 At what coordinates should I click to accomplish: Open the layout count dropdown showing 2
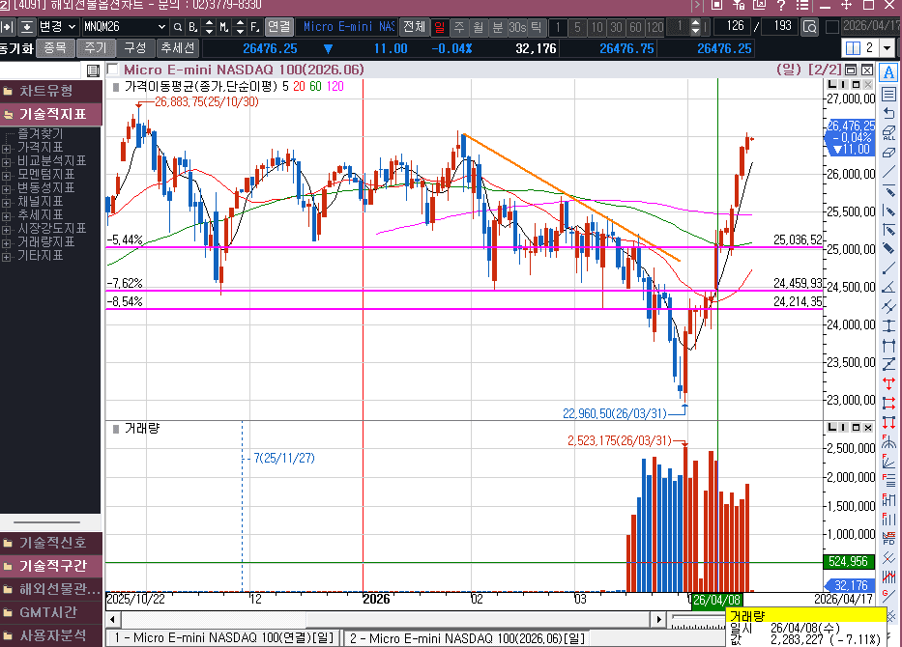[x=887, y=47]
